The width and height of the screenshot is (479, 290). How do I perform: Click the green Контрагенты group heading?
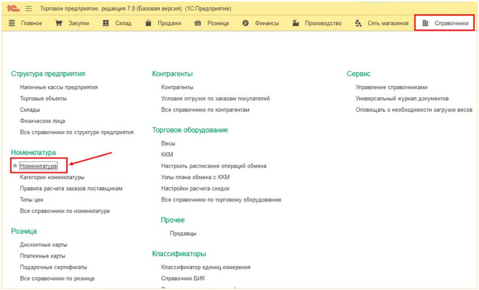coord(172,74)
